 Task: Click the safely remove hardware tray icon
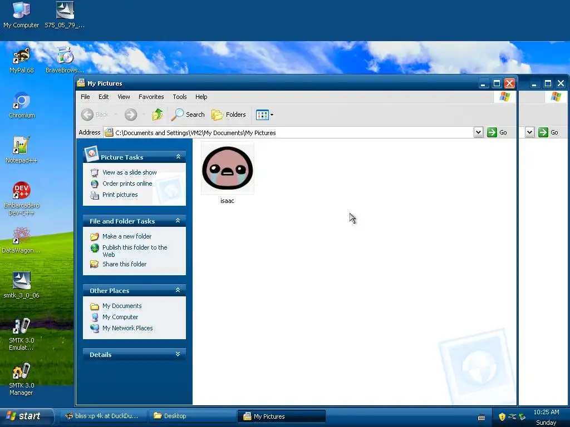(x=522, y=416)
